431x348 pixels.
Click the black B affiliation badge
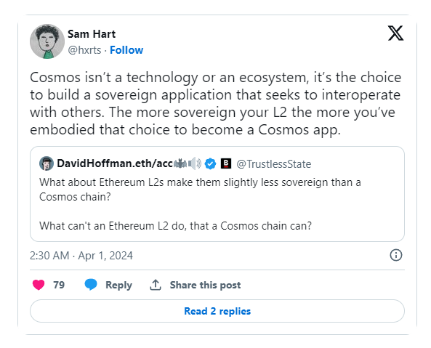[226, 163]
